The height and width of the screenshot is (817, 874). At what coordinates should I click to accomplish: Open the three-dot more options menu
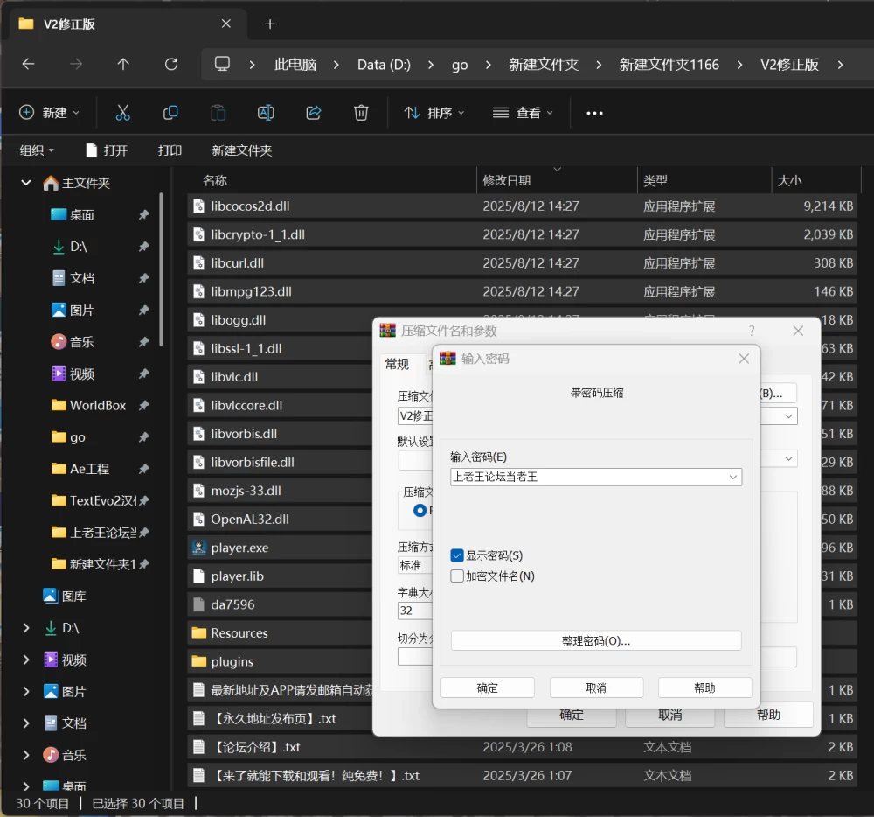594,113
